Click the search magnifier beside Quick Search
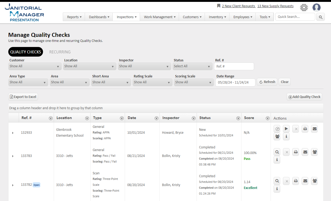 tap(321, 17)
